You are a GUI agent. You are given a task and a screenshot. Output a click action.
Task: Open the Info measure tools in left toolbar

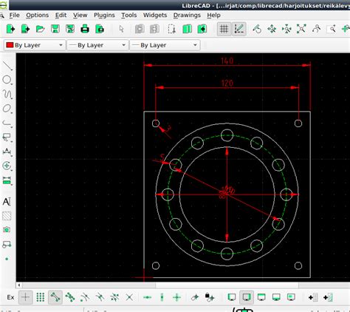(x=7, y=180)
